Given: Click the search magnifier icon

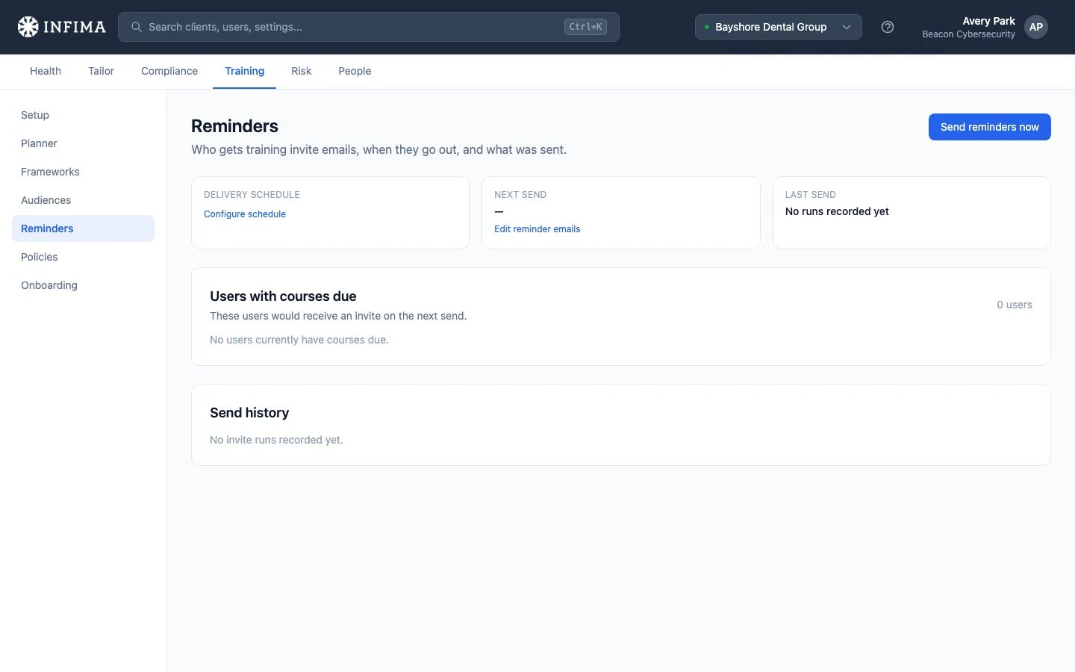Looking at the screenshot, I should (137, 27).
